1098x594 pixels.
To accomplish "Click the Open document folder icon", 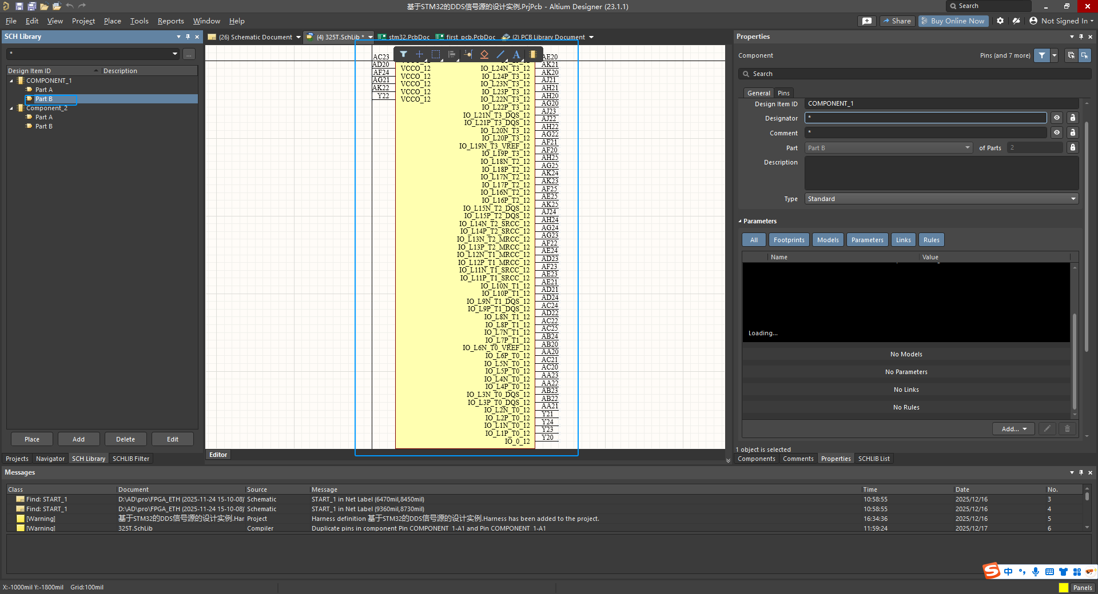I will (44, 6).
